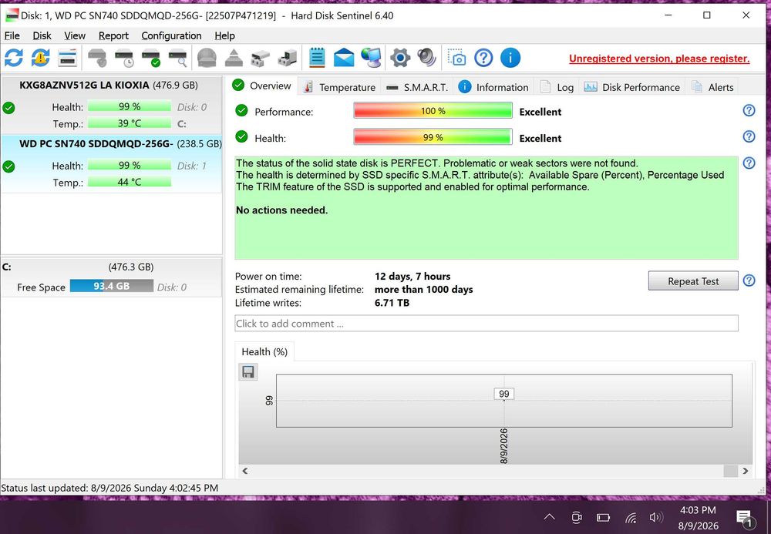Click the refresh with warning icon
This screenshot has width=771, height=534.
pos(40,58)
